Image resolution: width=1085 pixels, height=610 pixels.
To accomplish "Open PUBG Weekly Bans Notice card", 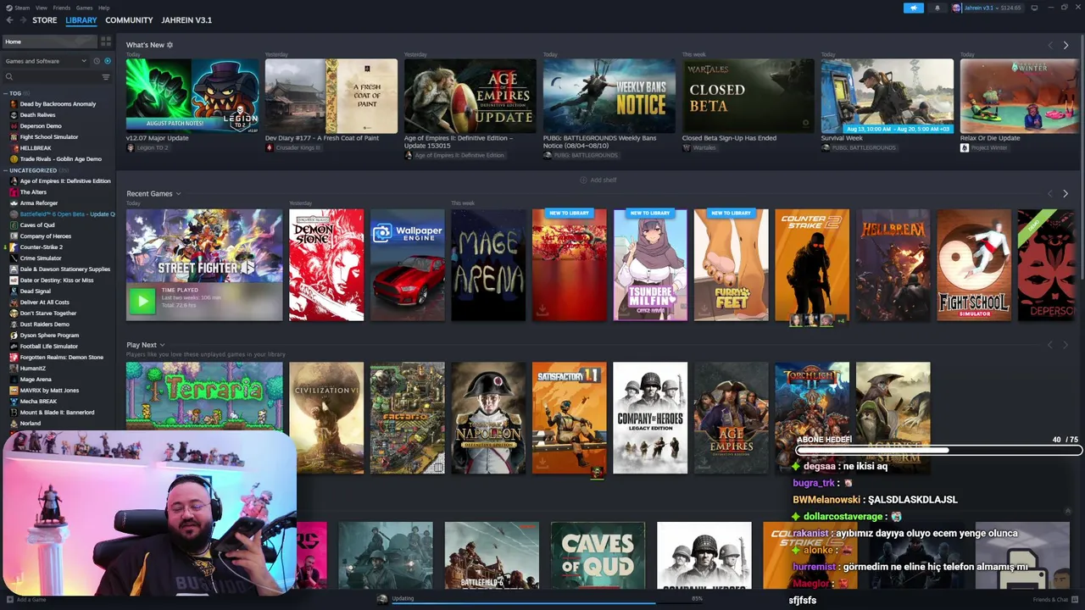I will tap(609, 96).
